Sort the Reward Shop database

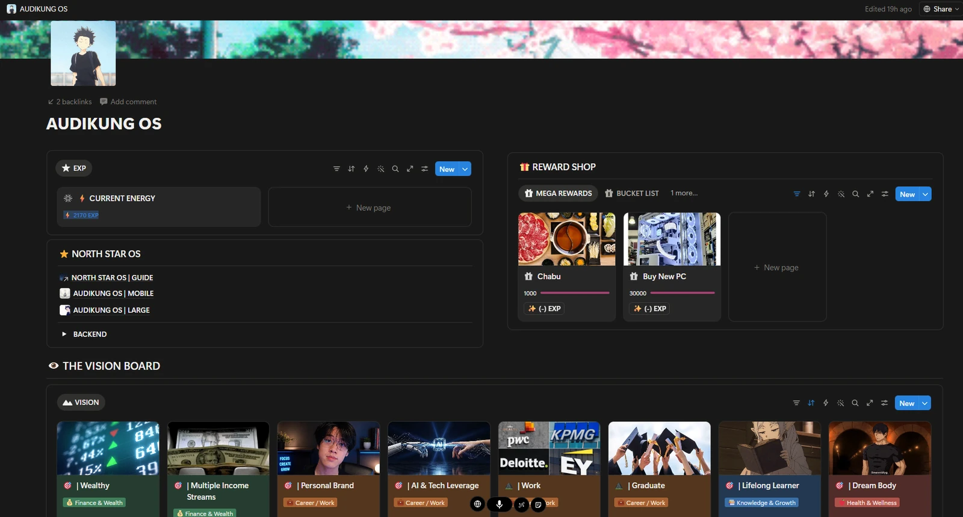pyautogui.click(x=811, y=194)
